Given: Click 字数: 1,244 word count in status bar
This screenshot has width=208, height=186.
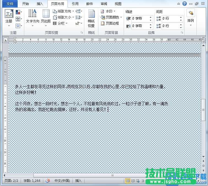Looking at the screenshot, I should (x=32, y=181).
